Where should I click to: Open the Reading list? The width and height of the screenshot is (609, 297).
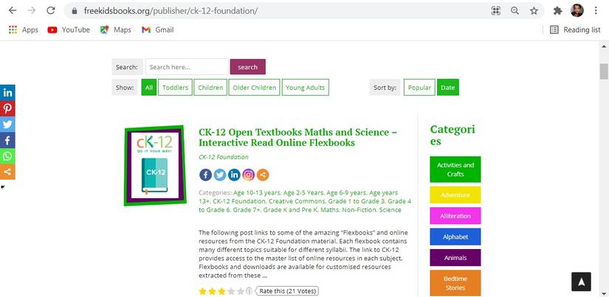click(575, 30)
